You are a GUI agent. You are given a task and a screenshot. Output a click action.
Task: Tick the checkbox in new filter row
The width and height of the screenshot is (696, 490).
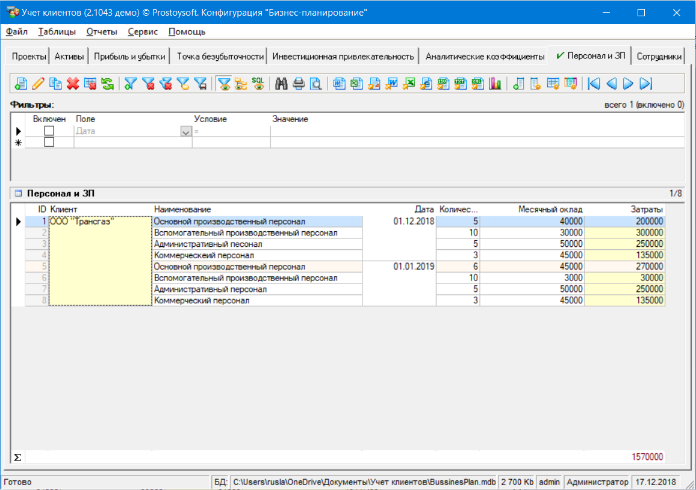pyautogui.click(x=49, y=142)
